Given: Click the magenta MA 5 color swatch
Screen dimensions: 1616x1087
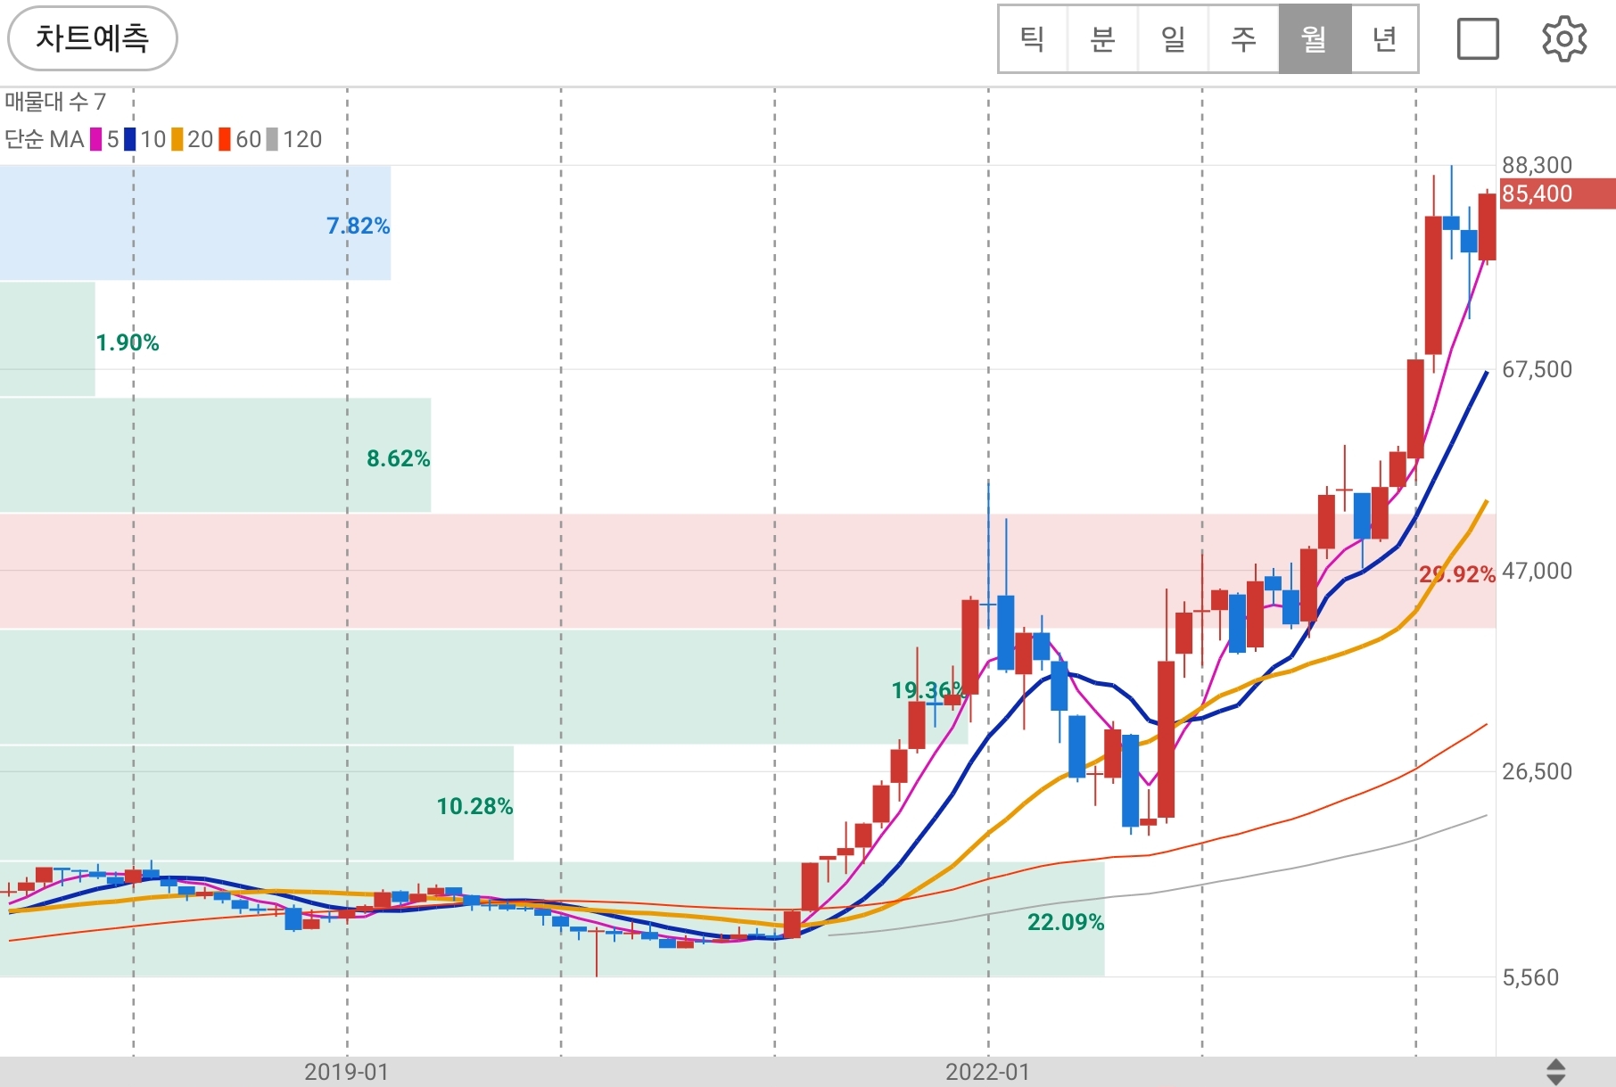Looking at the screenshot, I should (x=96, y=139).
